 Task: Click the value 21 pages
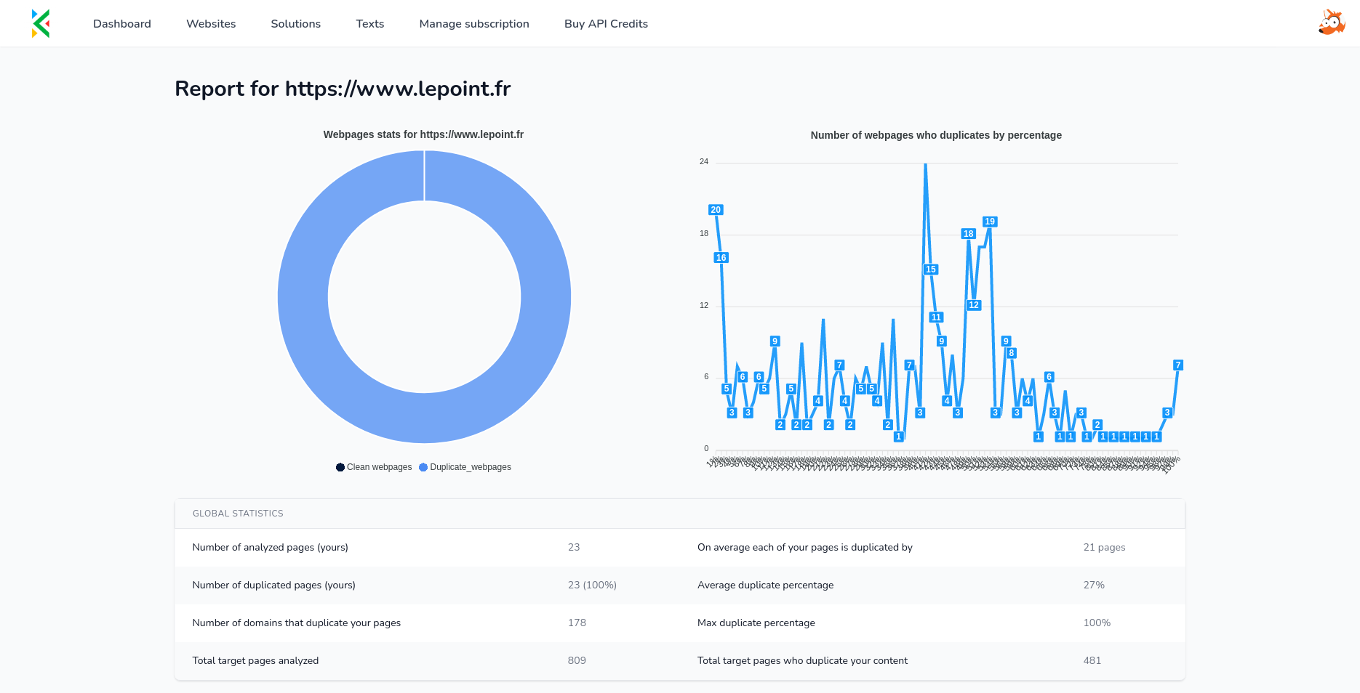(1104, 548)
